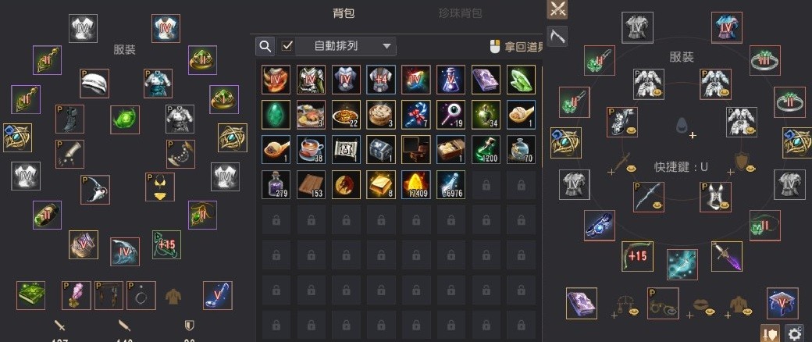Select the green potion stack of 1200
812x342 pixels.
tap(486, 150)
